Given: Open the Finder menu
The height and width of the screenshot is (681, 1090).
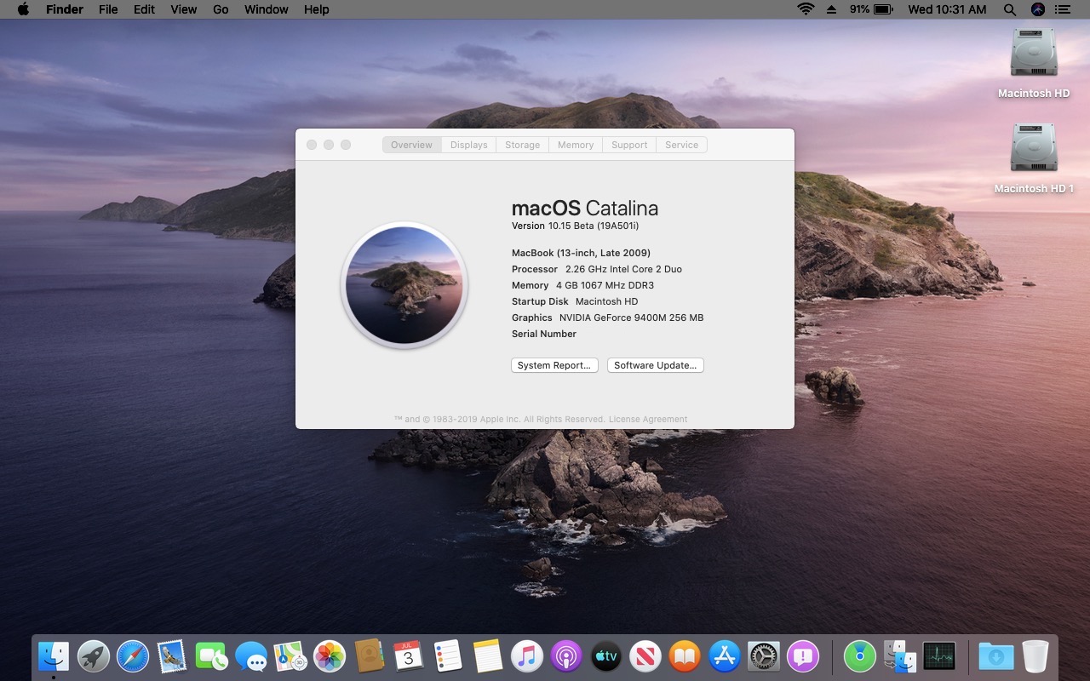Looking at the screenshot, I should point(65,9).
